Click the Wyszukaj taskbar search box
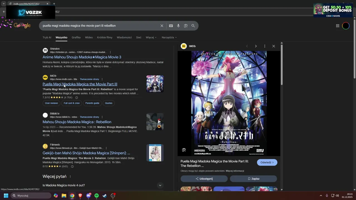The height and width of the screenshot is (200, 356). pos(31,196)
